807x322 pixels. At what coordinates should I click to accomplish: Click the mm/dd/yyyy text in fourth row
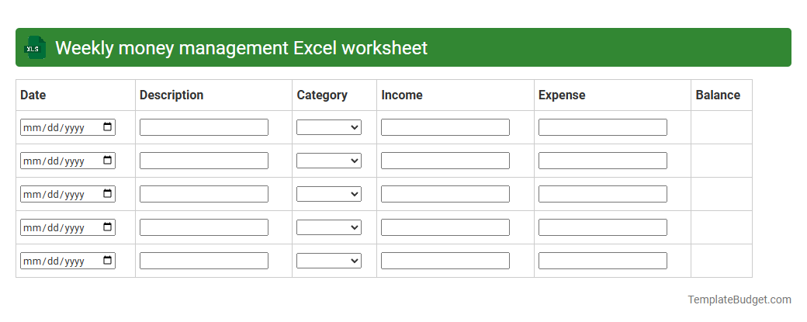[x=54, y=228]
